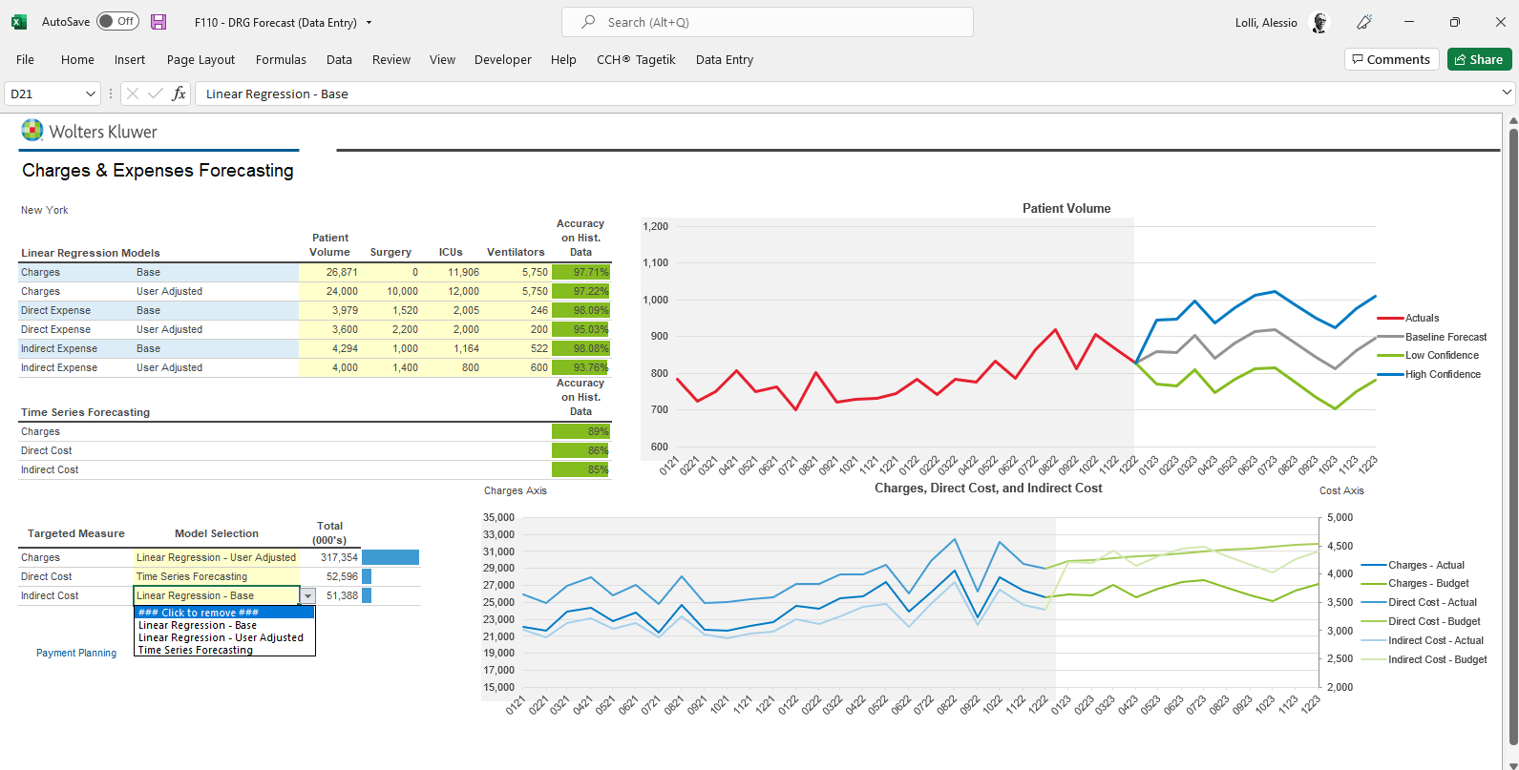
Task: Click the Save icon in title bar
Action: pos(158,22)
